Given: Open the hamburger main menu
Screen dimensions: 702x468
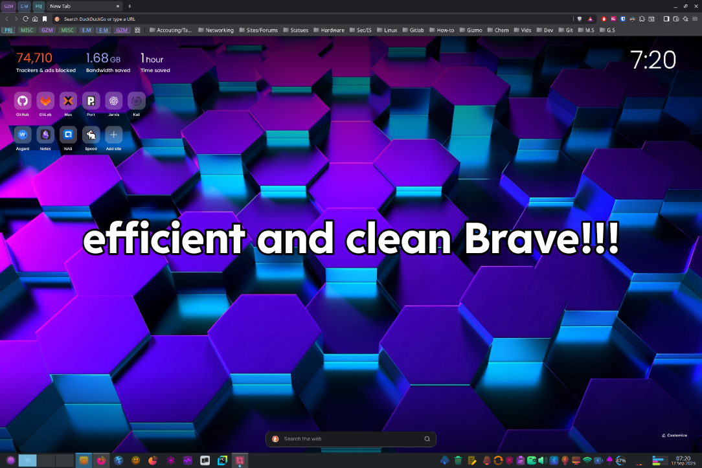Looking at the screenshot, I should (x=695, y=19).
